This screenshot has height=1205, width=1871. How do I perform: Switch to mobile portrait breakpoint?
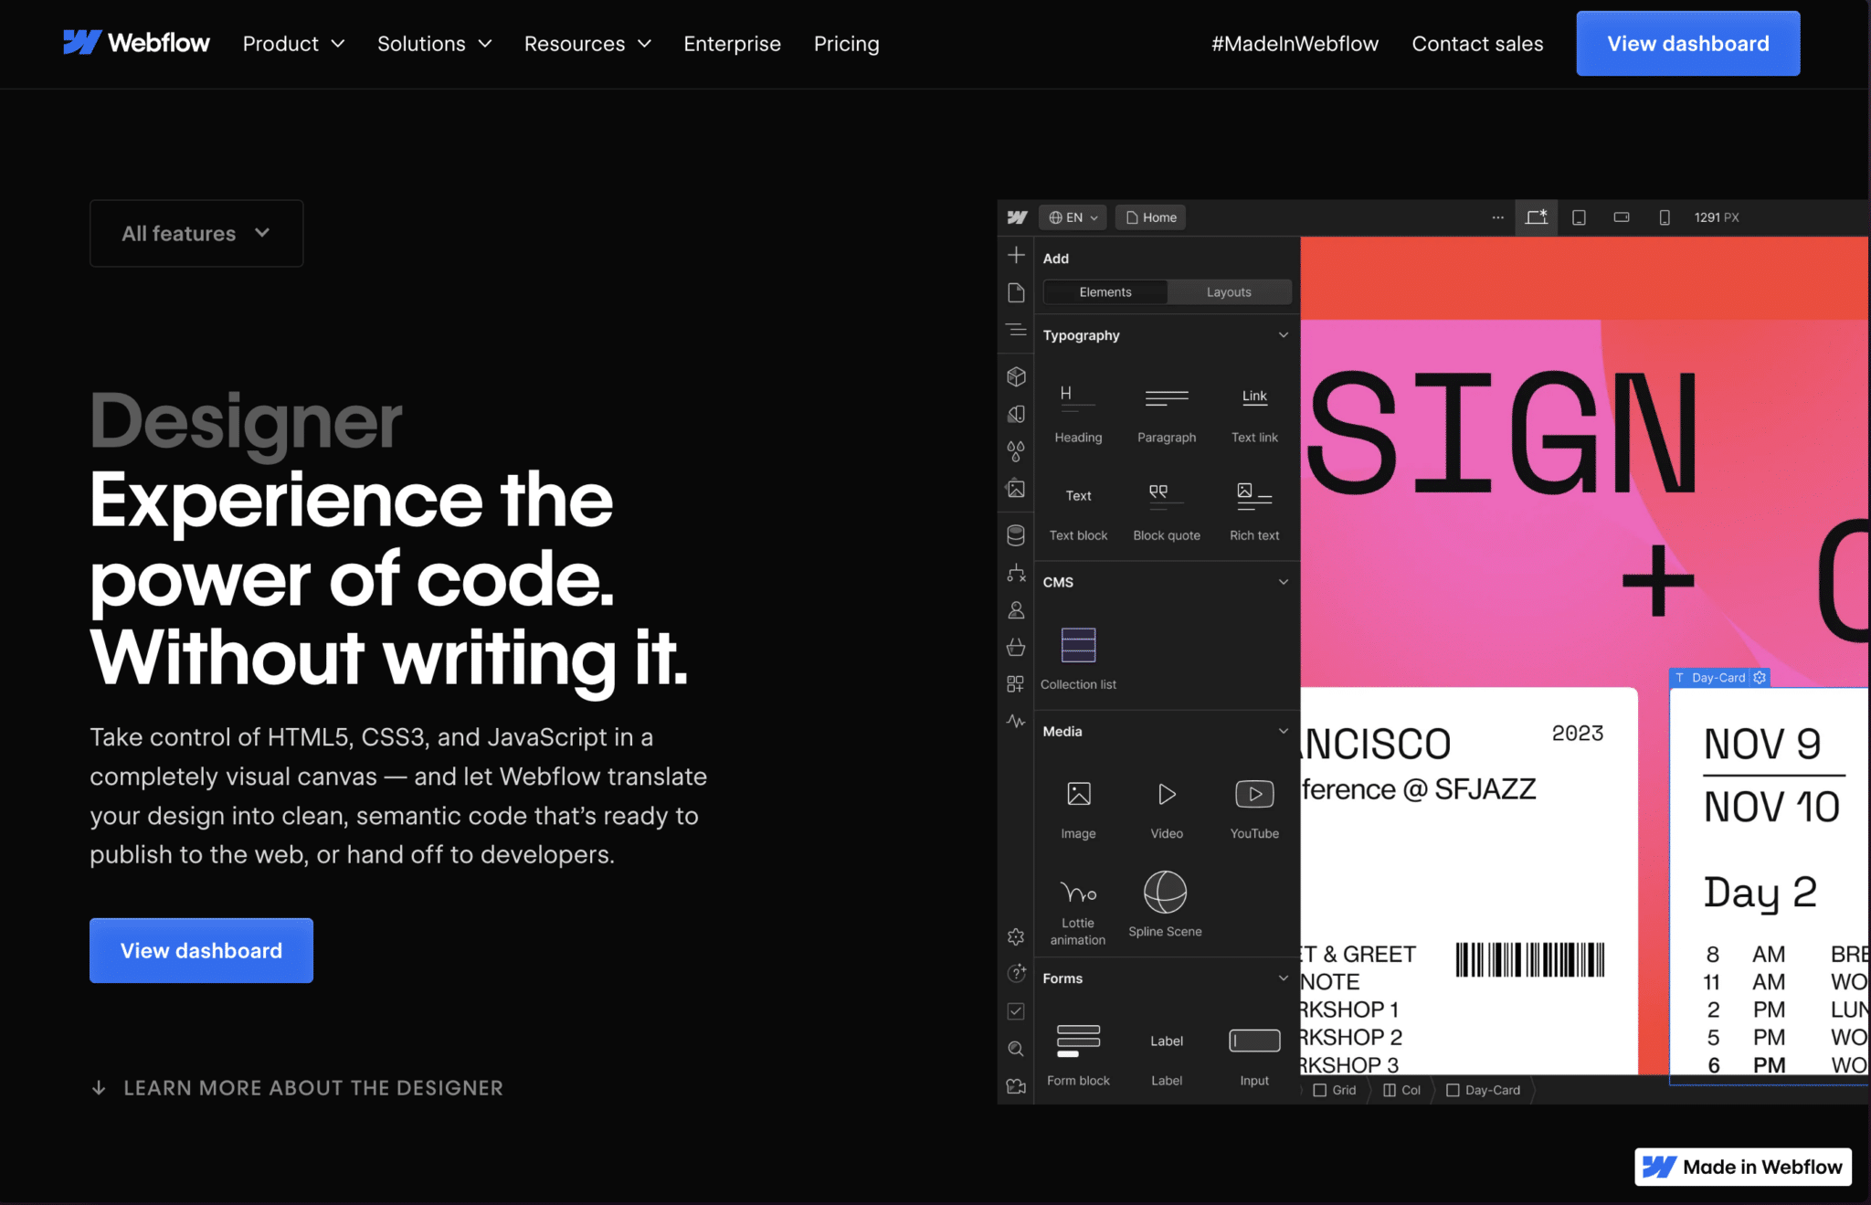pyautogui.click(x=1665, y=217)
